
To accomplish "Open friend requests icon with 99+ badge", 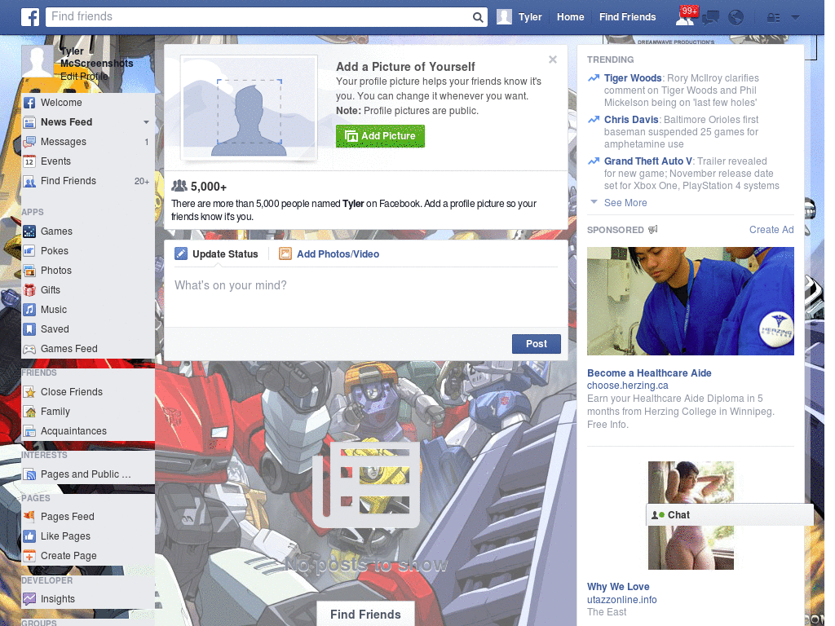I will click(x=685, y=18).
